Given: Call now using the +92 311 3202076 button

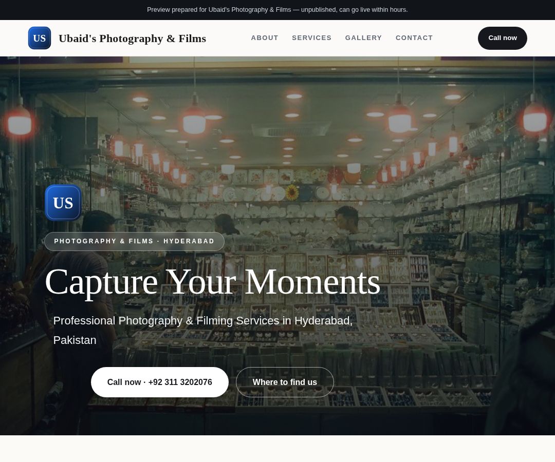Looking at the screenshot, I should (x=160, y=382).
